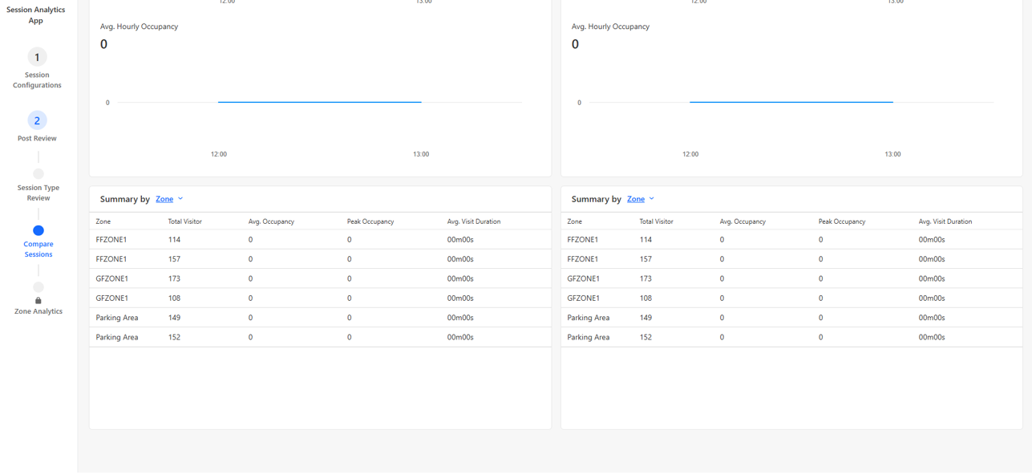
Task: Click the blue Compare Sessions step dot
Action: (38, 230)
